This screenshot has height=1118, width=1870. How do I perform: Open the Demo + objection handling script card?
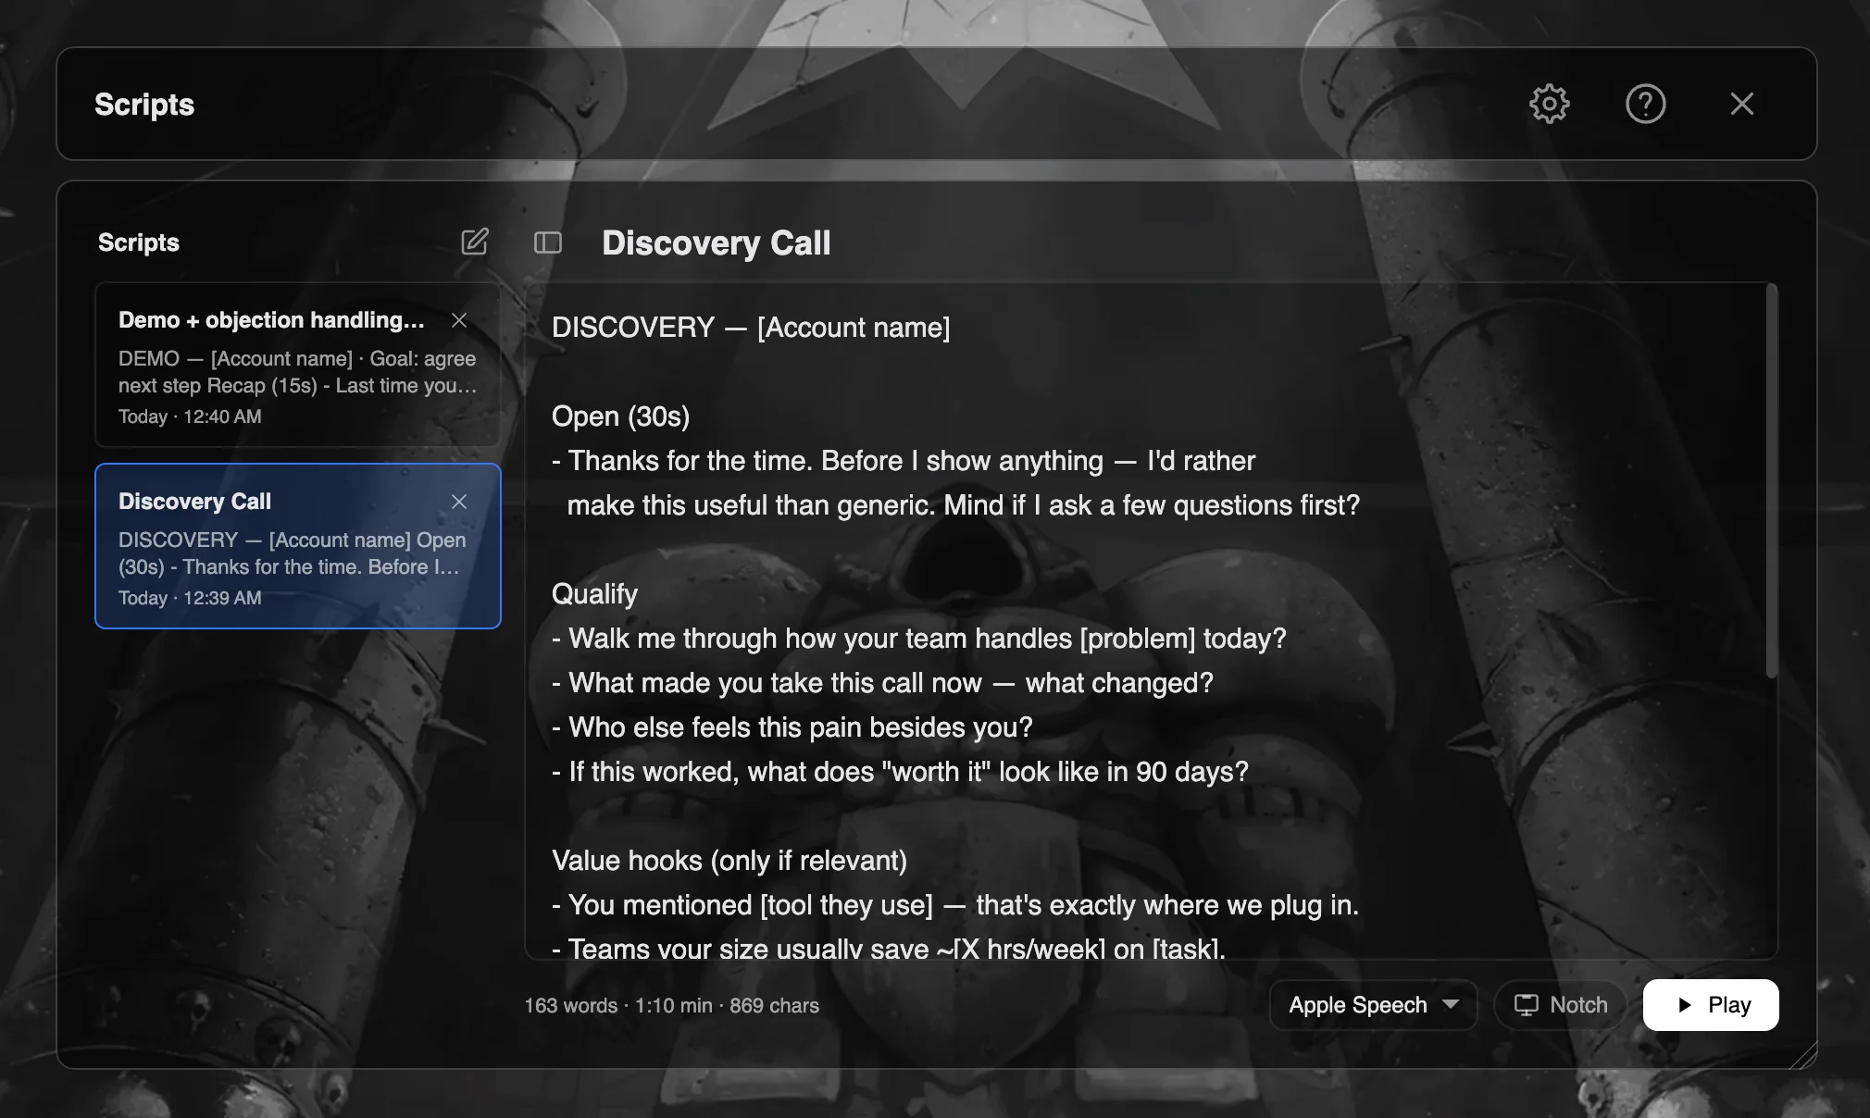pos(298,365)
